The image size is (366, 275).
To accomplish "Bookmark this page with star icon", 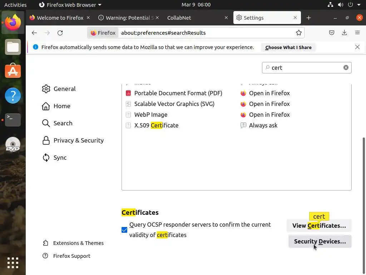I will (299, 33).
